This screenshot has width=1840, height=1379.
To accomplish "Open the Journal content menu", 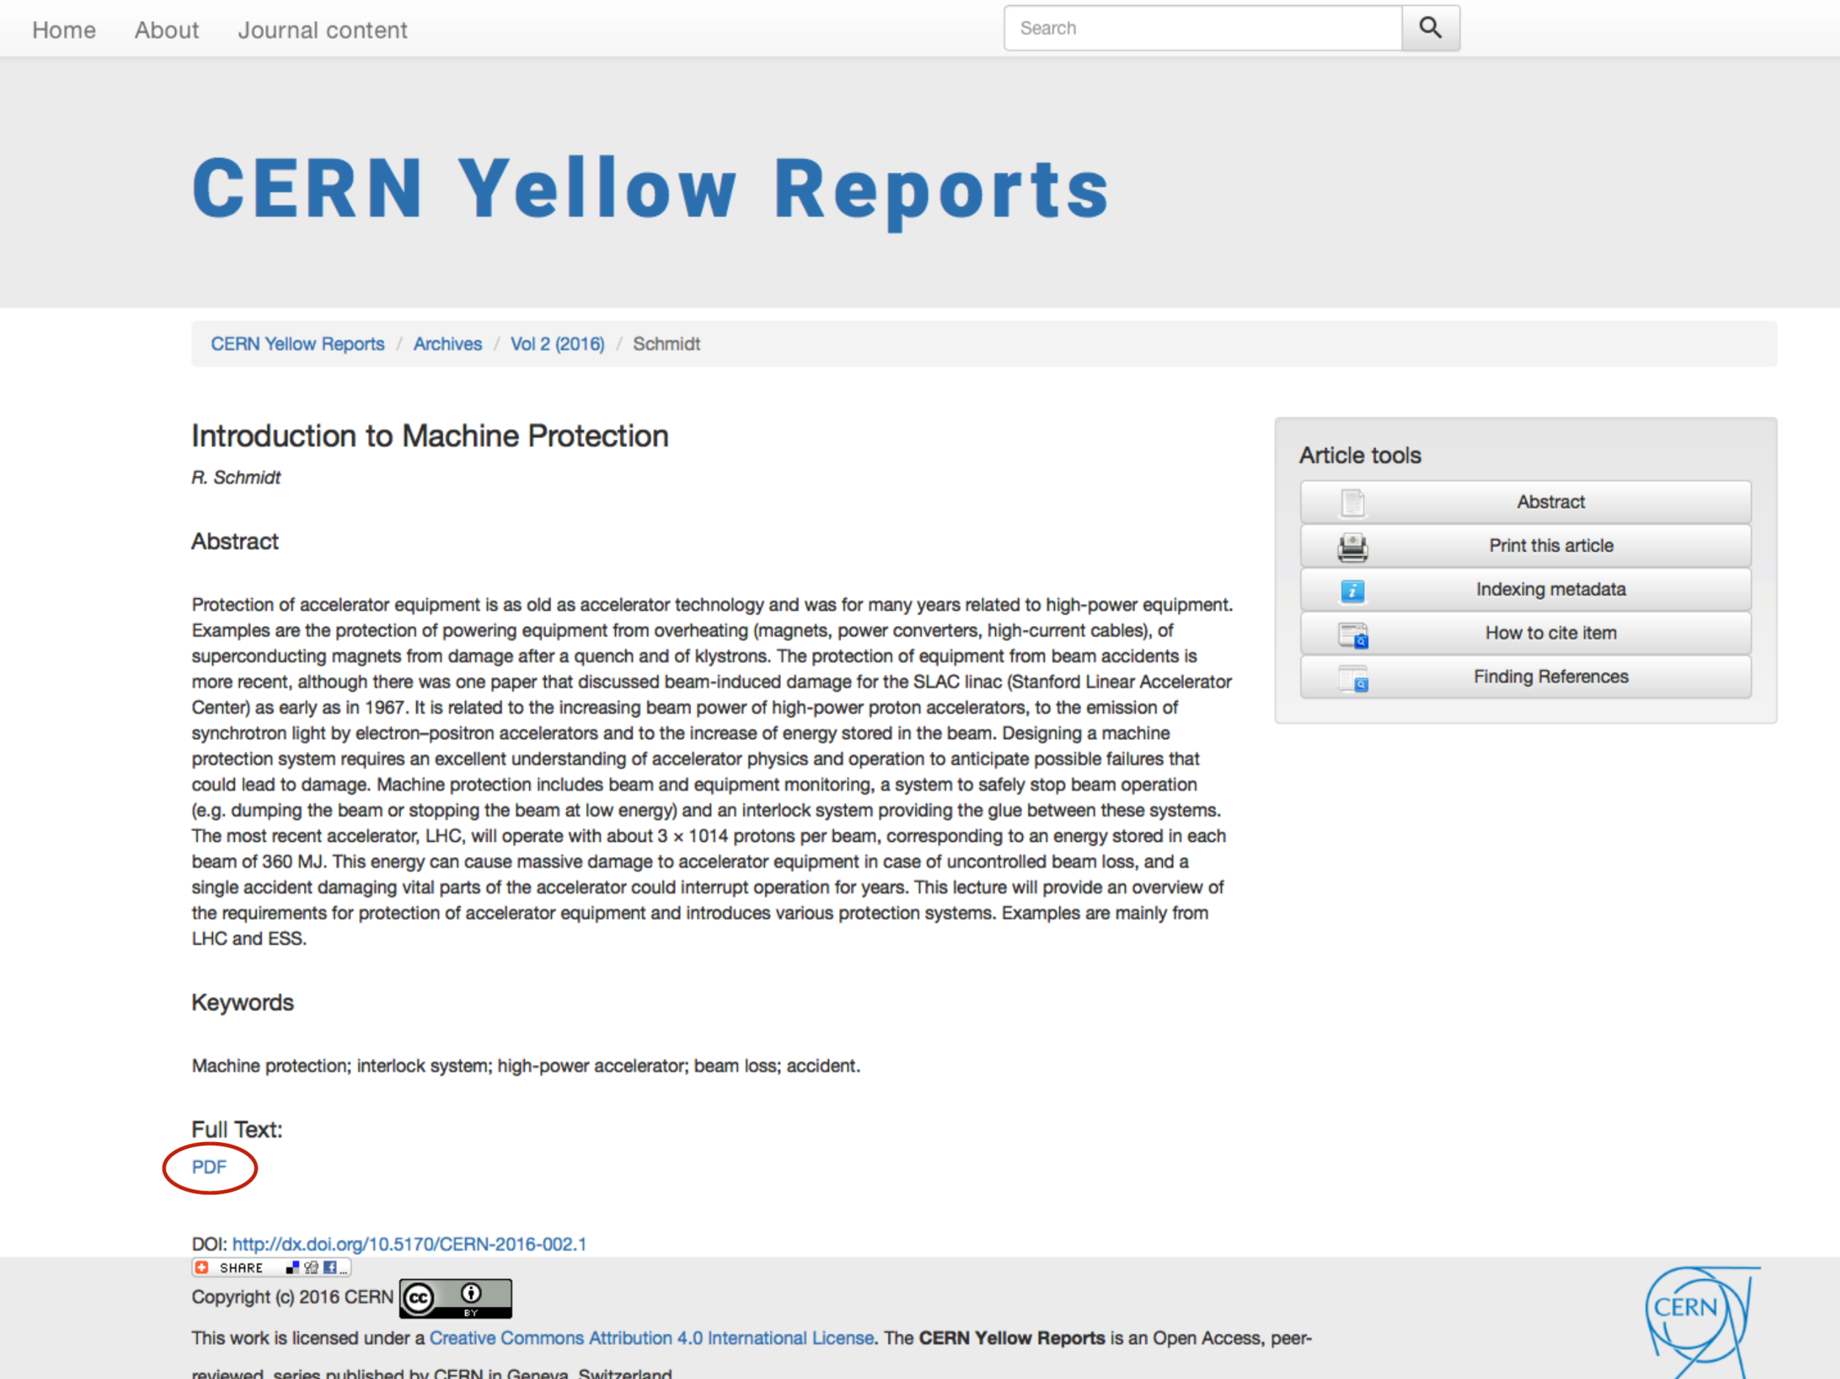I will pyautogui.click(x=323, y=30).
